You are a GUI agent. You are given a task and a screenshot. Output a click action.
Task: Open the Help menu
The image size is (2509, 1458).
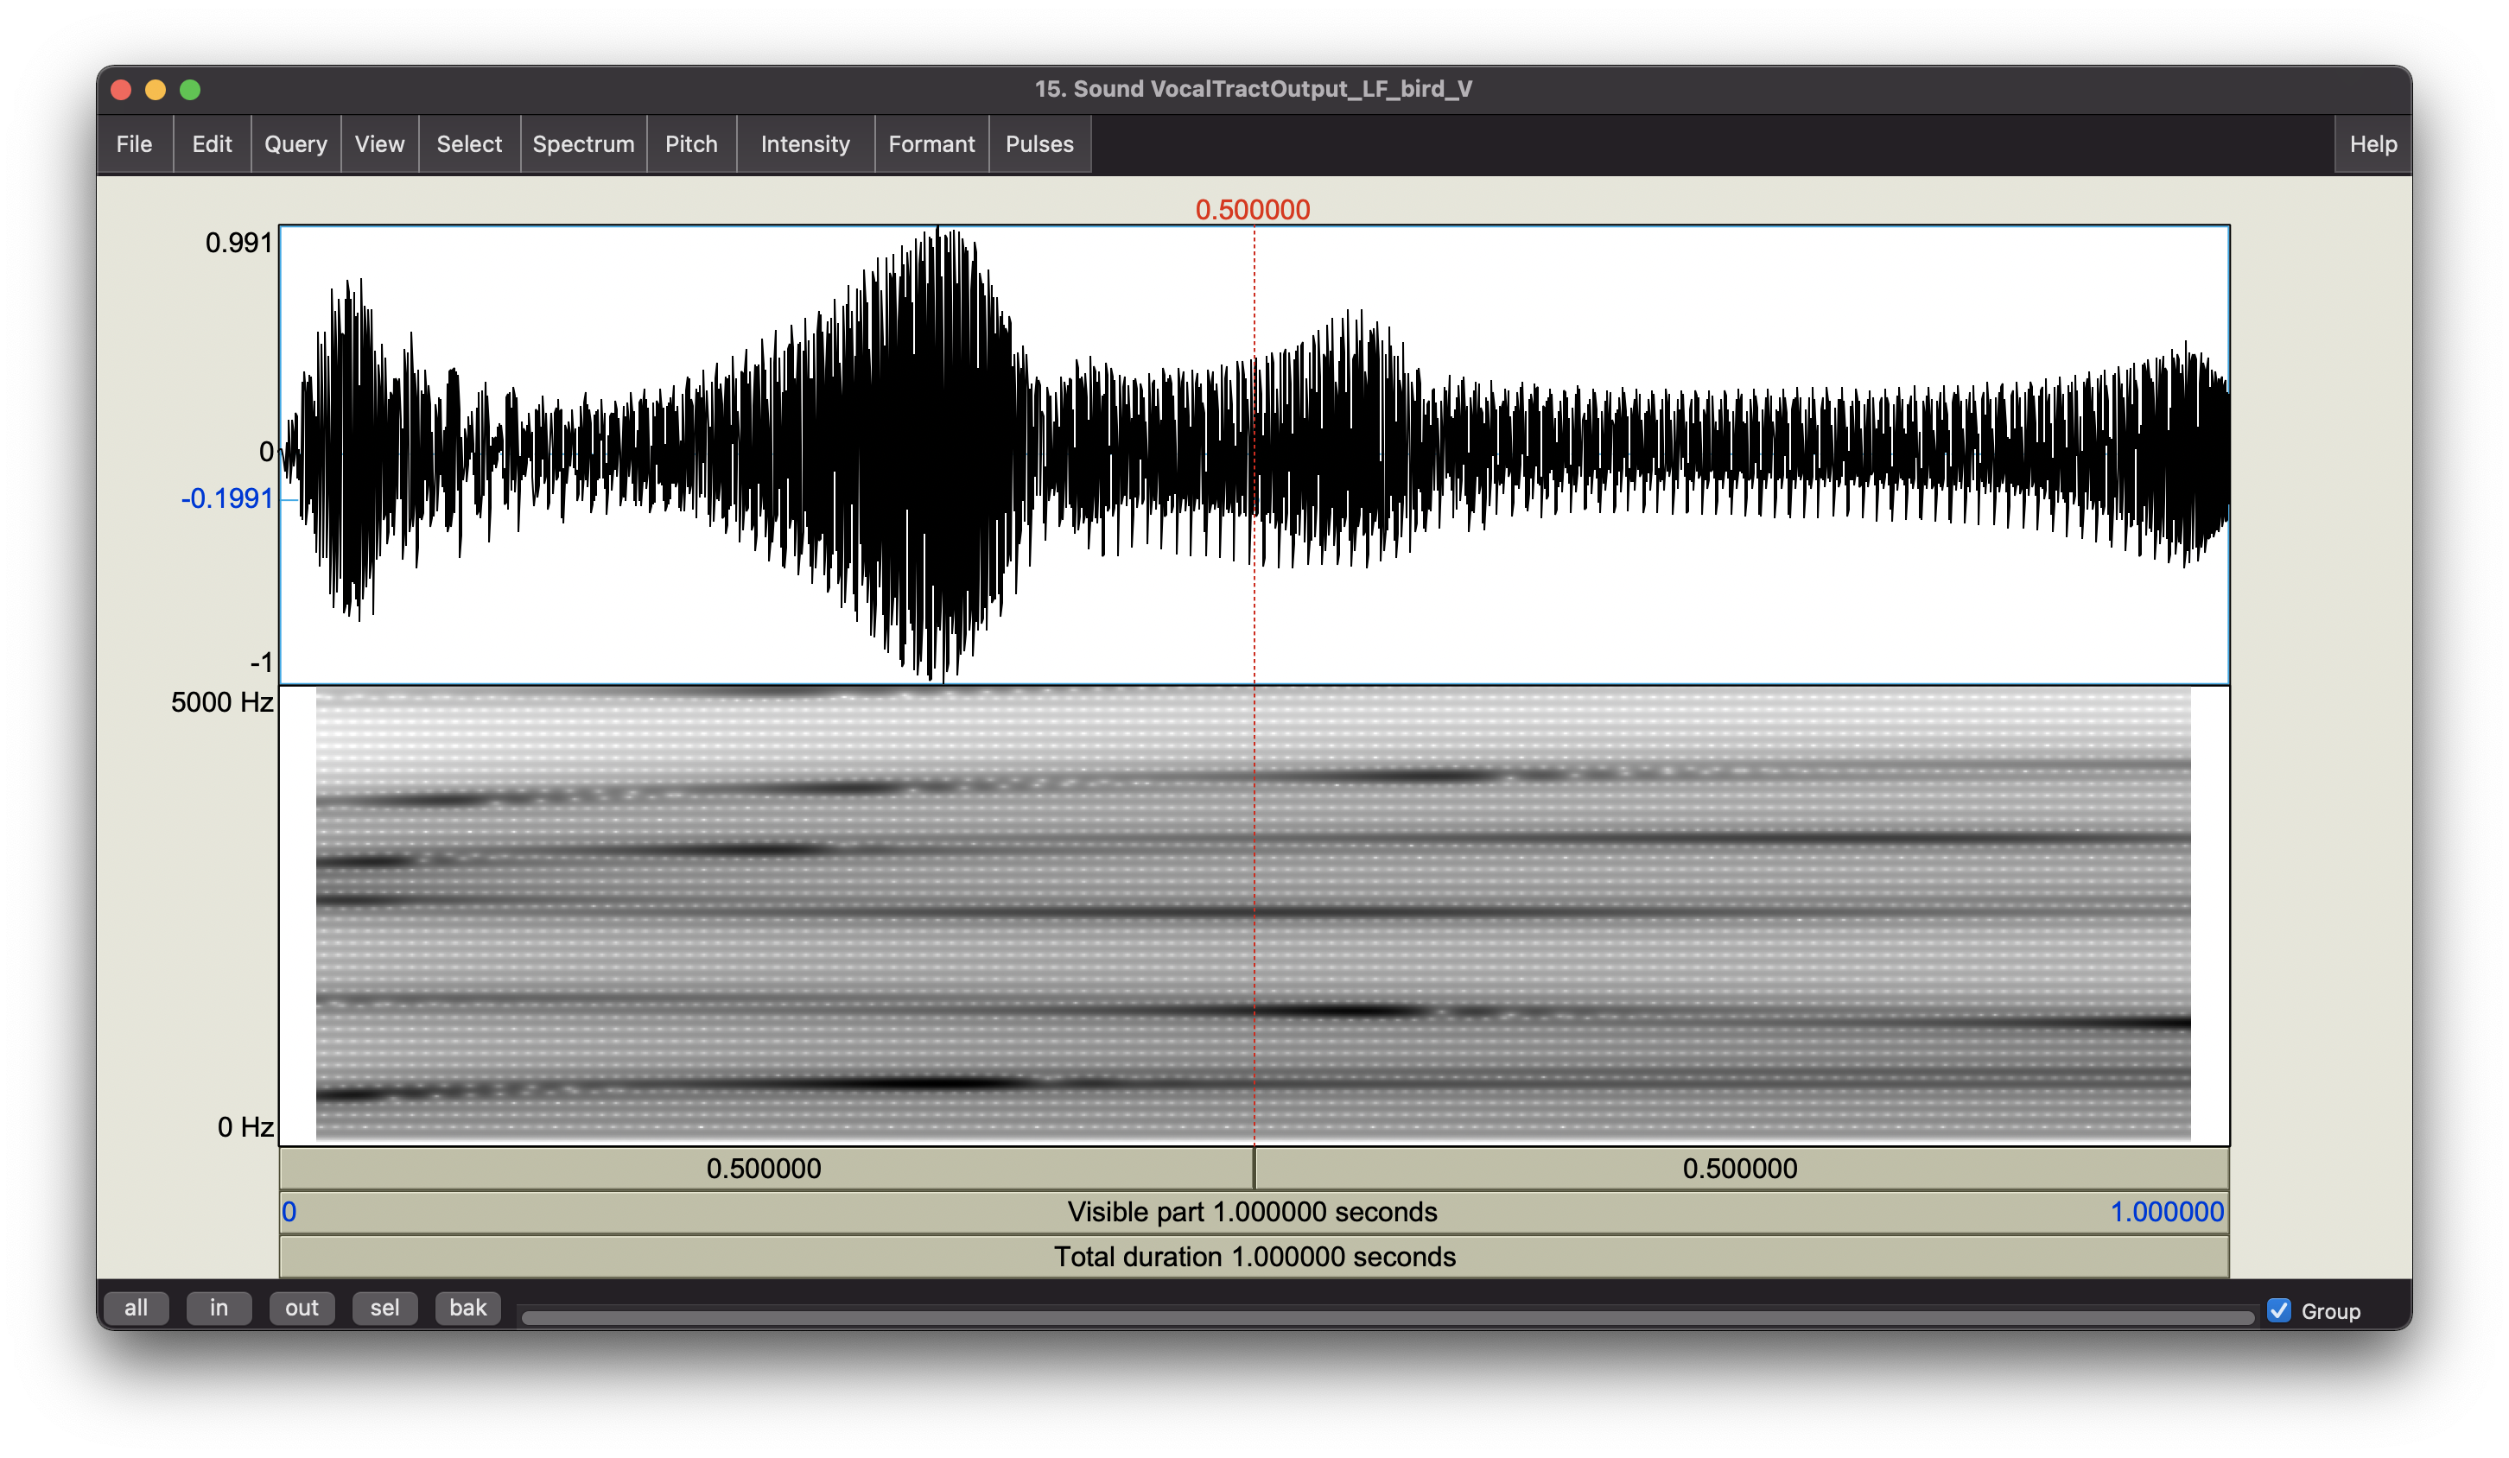tap(2372, 144)
